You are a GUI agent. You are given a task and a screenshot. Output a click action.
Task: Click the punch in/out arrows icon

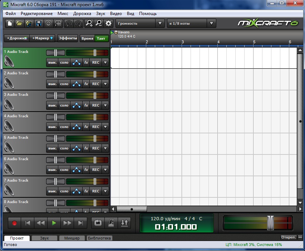tap(124, 223)
